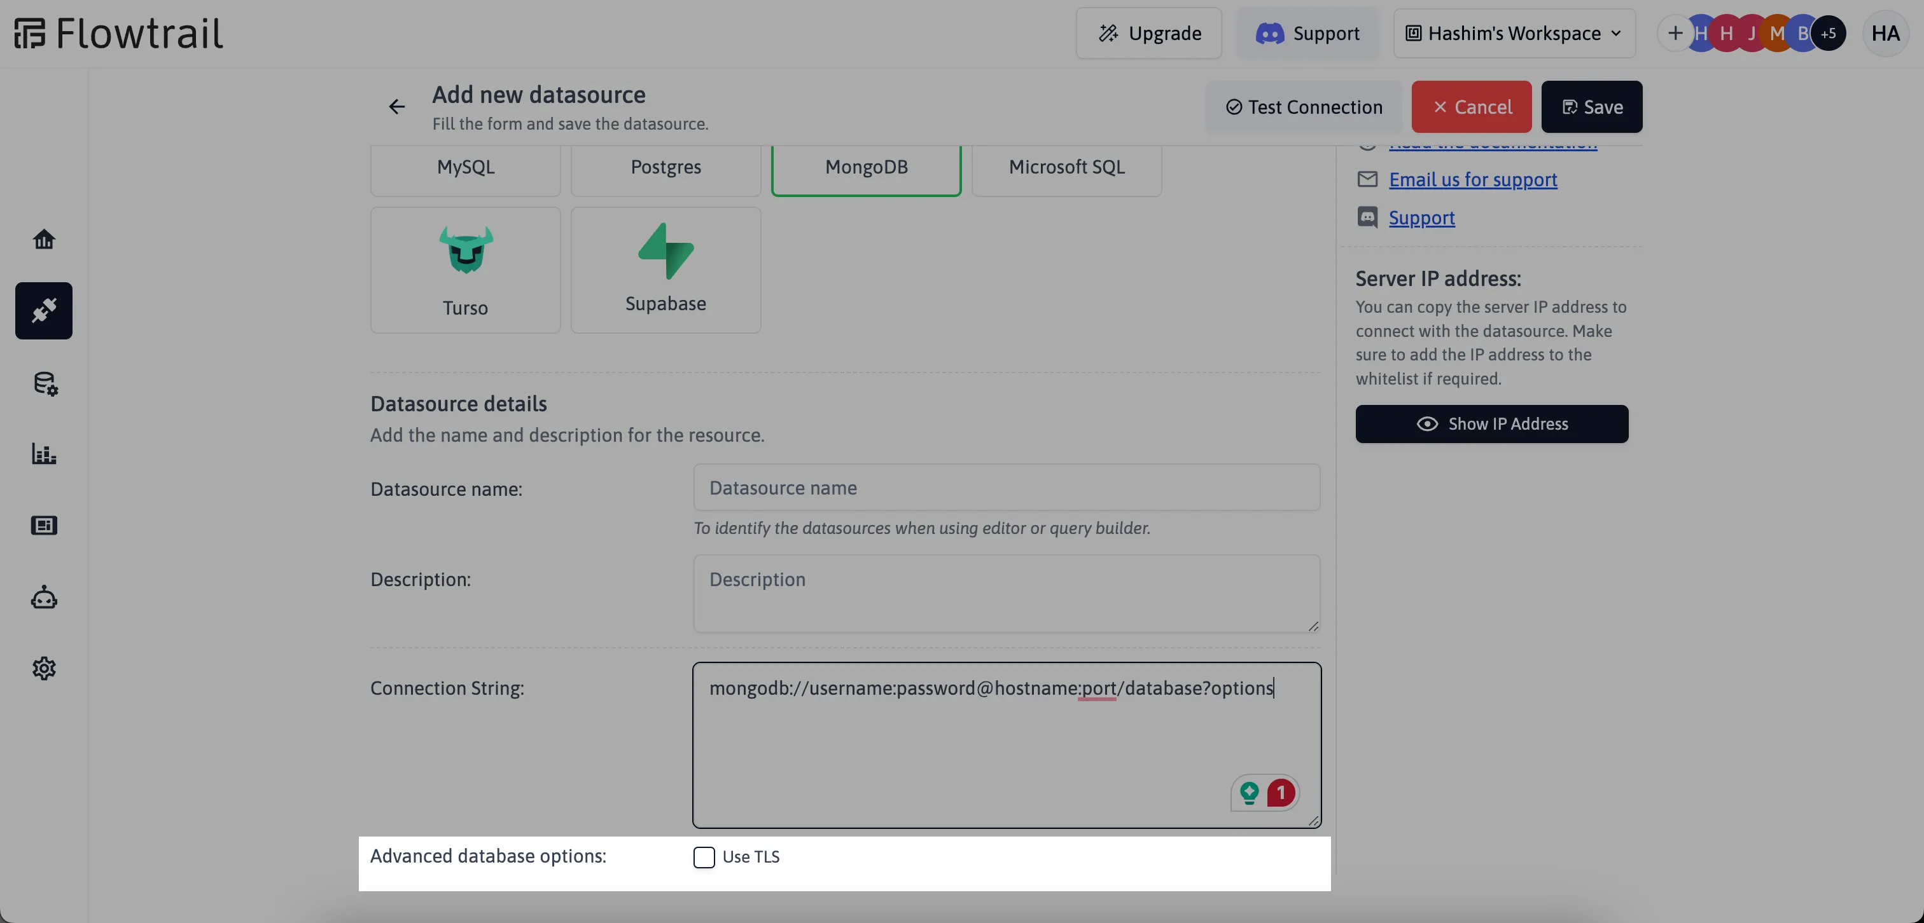Click Show IP Address button
This screenshot has height=923, width=1924.
[x=1491, y=424]
